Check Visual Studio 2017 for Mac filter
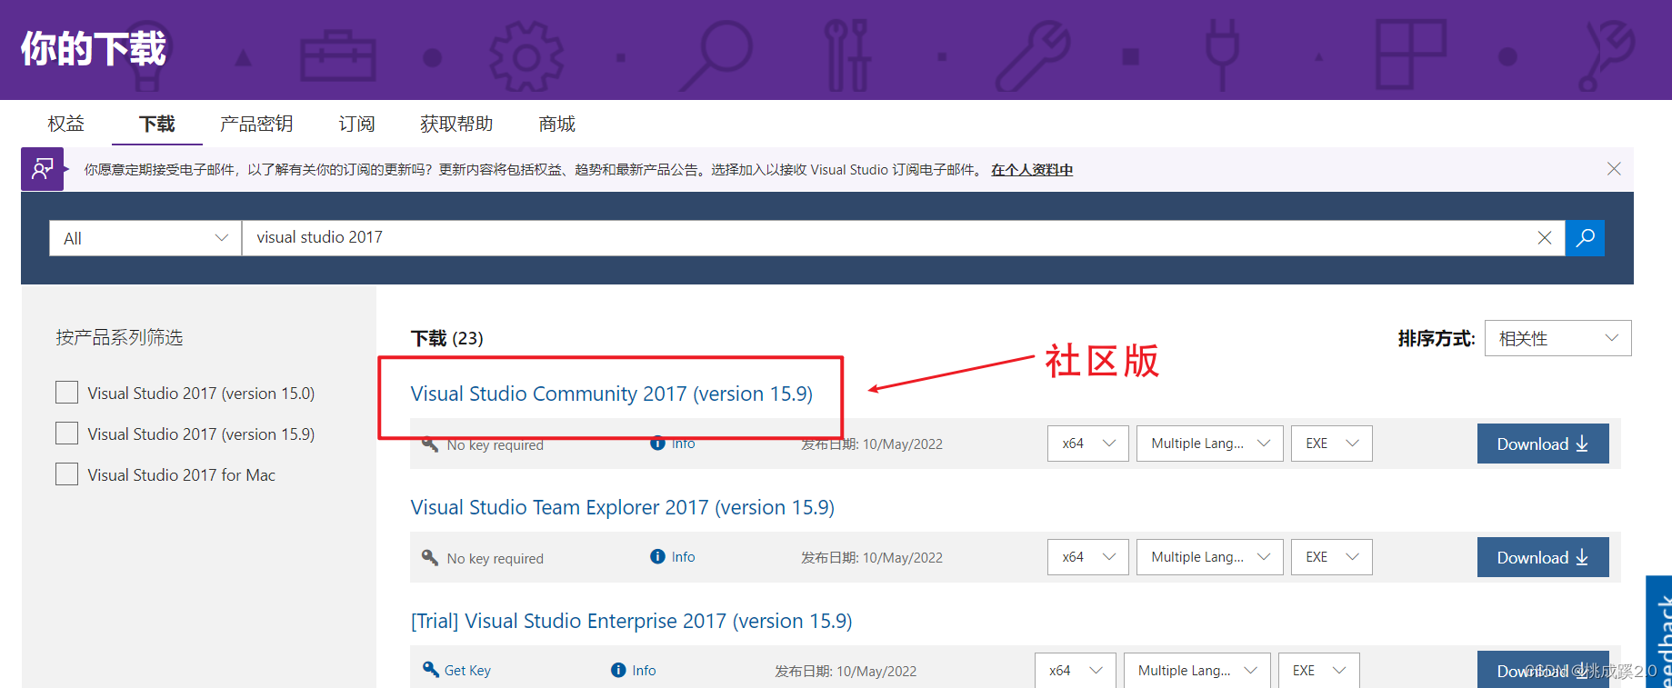This screenshot has height=688, width=1672. 66,474
